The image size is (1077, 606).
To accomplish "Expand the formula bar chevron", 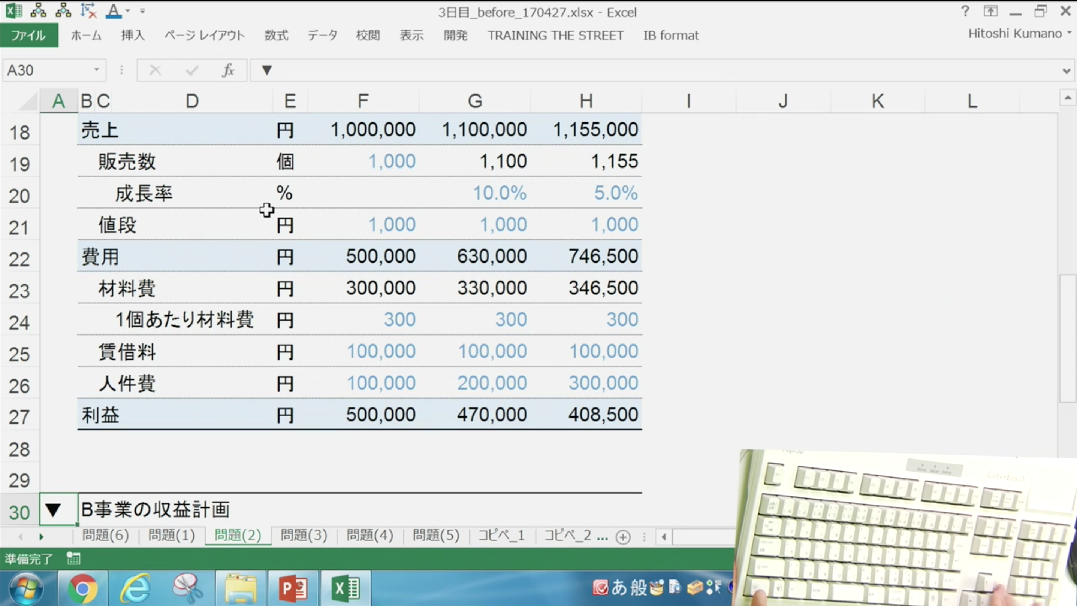I will pyautogui.click(x=1067, y=71).
